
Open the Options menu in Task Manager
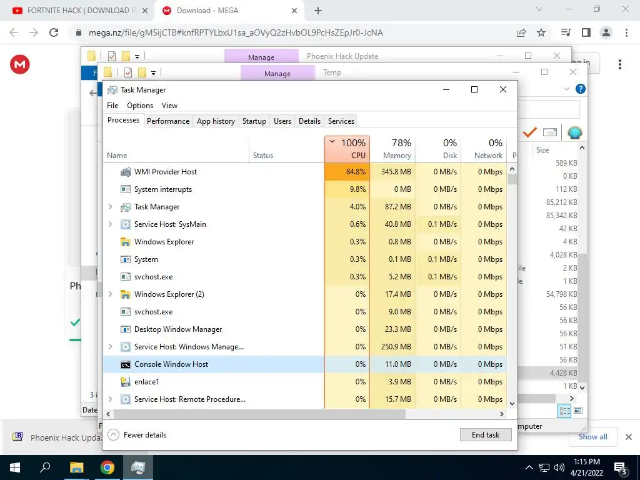click(140, 105)
